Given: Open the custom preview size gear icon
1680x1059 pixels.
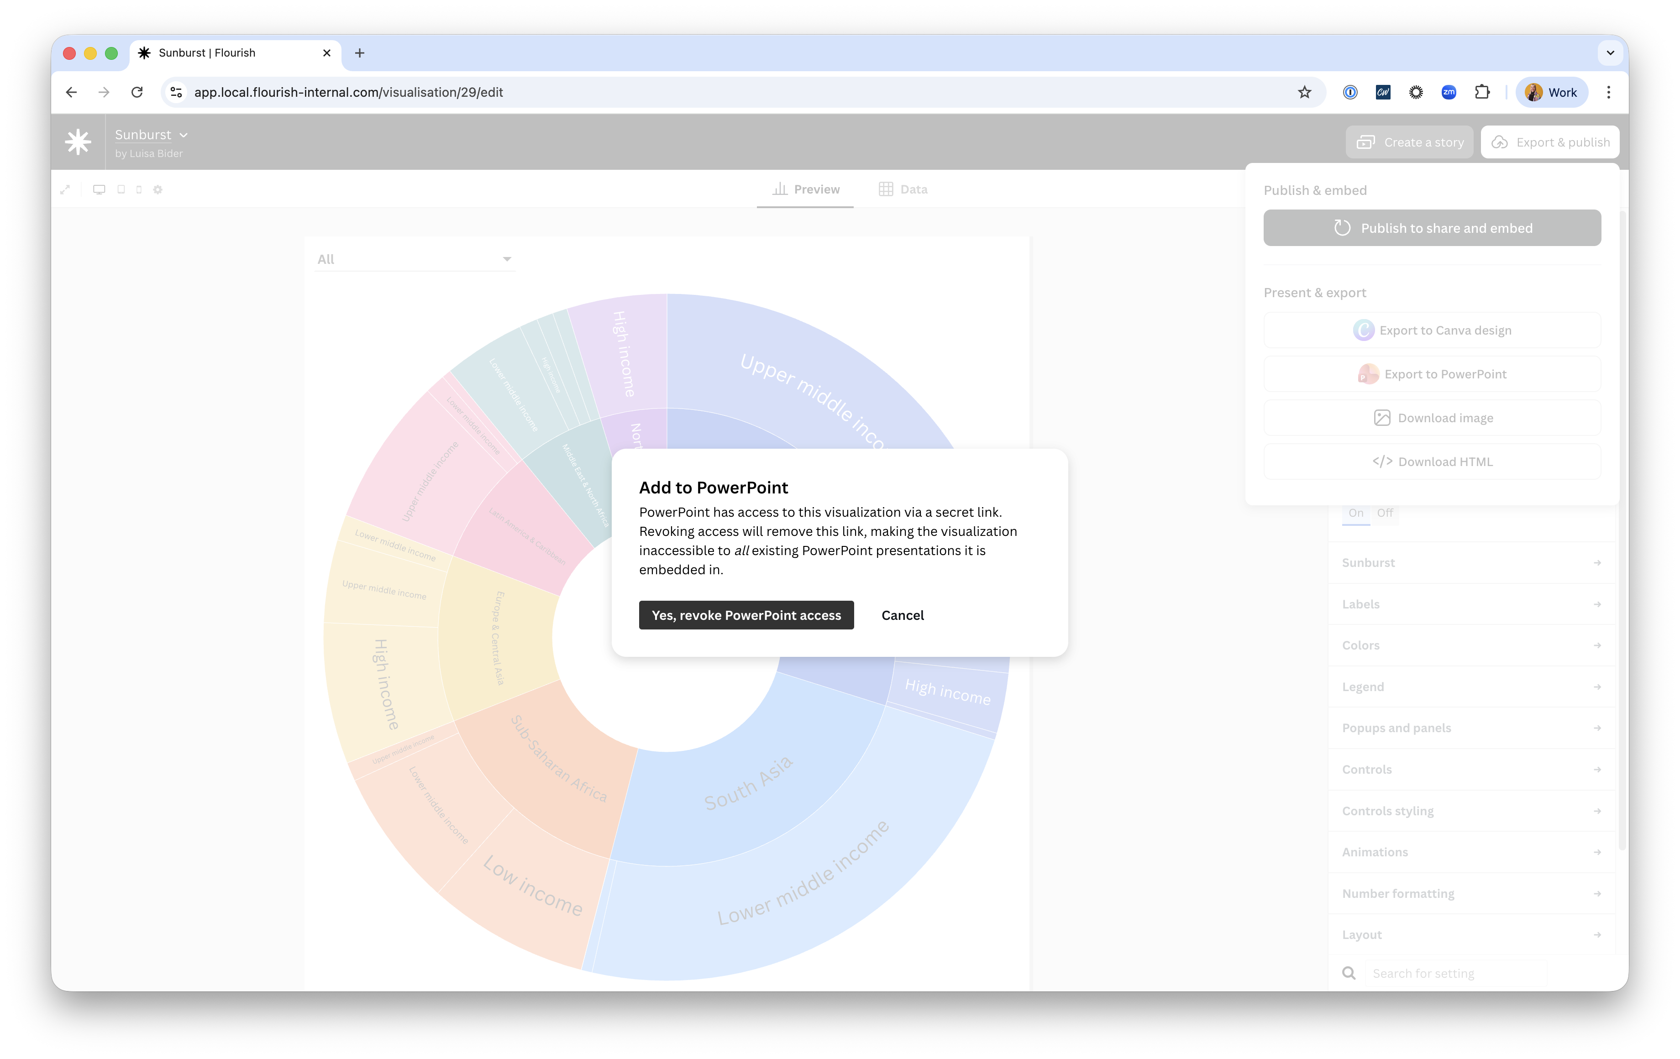Looking at the screenshot, I should (157, 190).
